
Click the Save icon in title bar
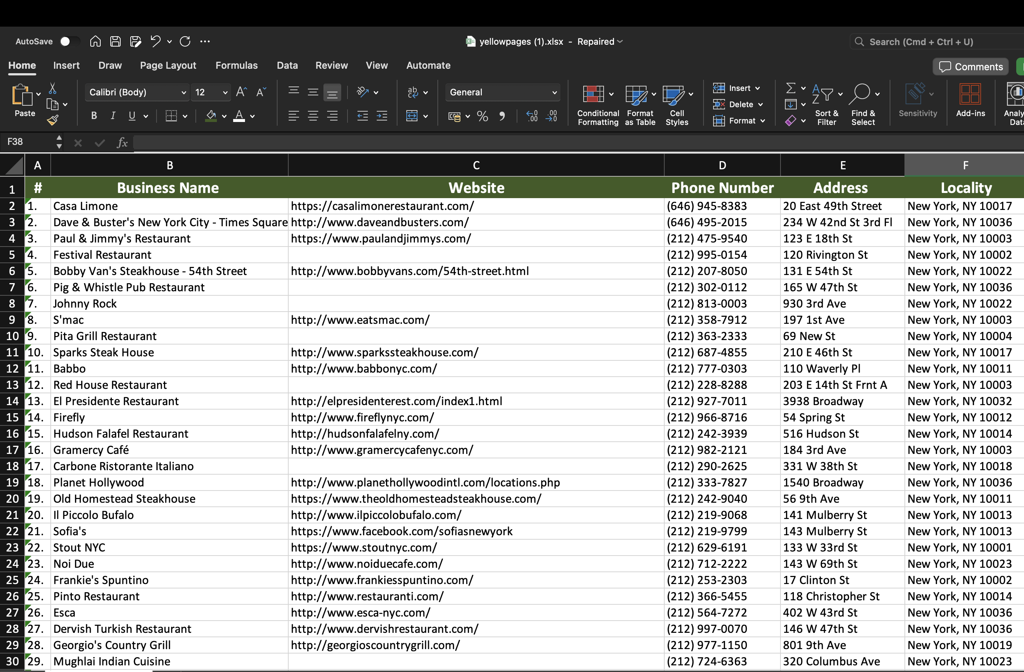[x=115, y=42]
